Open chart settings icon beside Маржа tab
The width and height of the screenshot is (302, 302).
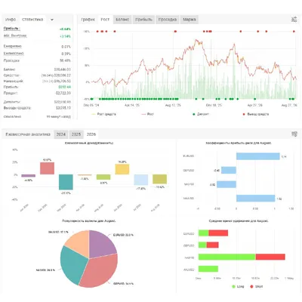pos(294,20)
